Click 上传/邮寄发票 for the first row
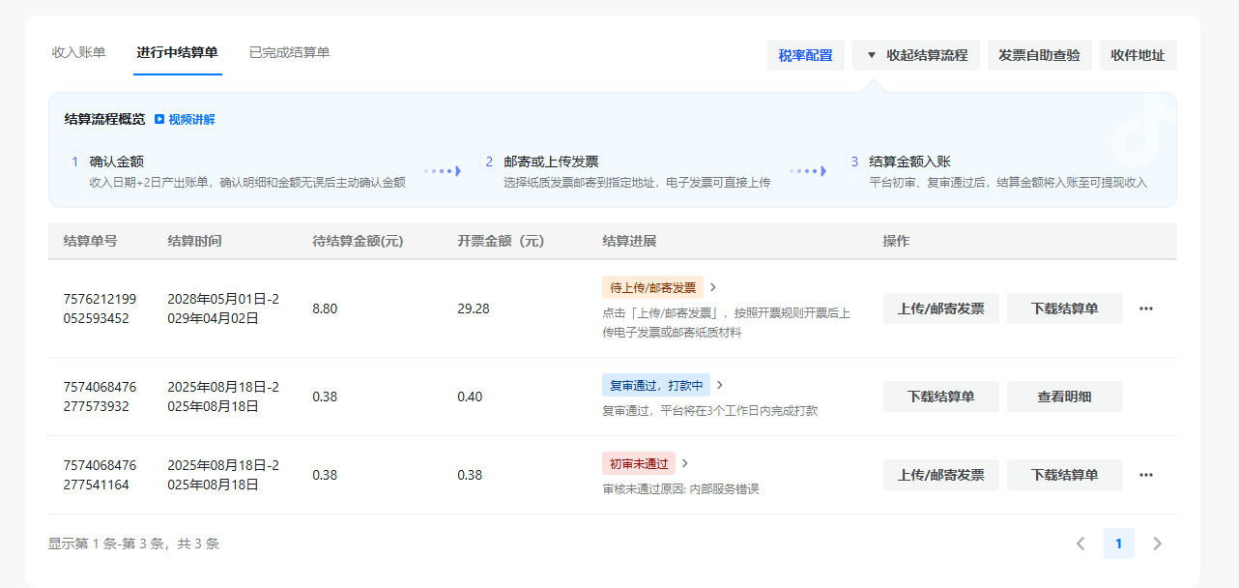The image size is (1239, 588). [940, 309]
